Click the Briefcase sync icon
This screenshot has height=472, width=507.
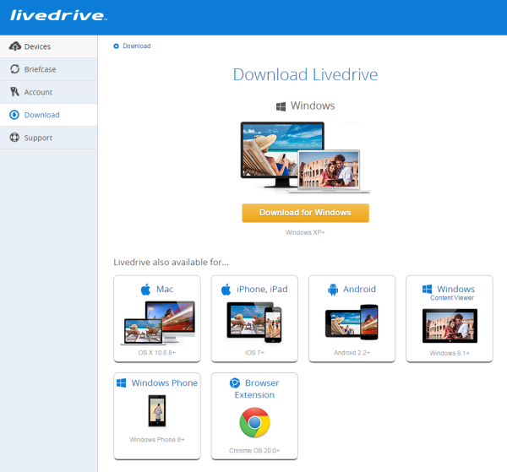coord(14,68)
